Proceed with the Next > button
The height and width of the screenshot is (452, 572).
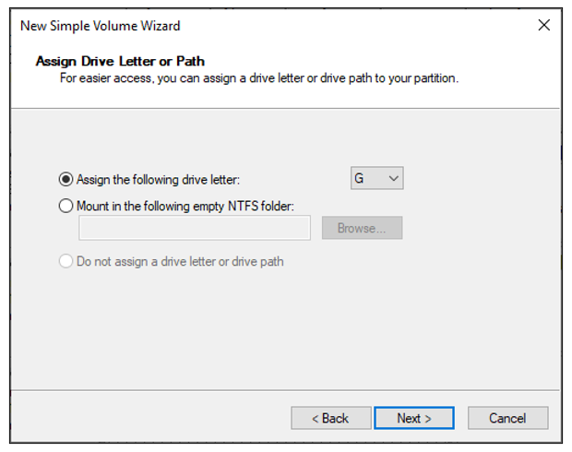414,418
